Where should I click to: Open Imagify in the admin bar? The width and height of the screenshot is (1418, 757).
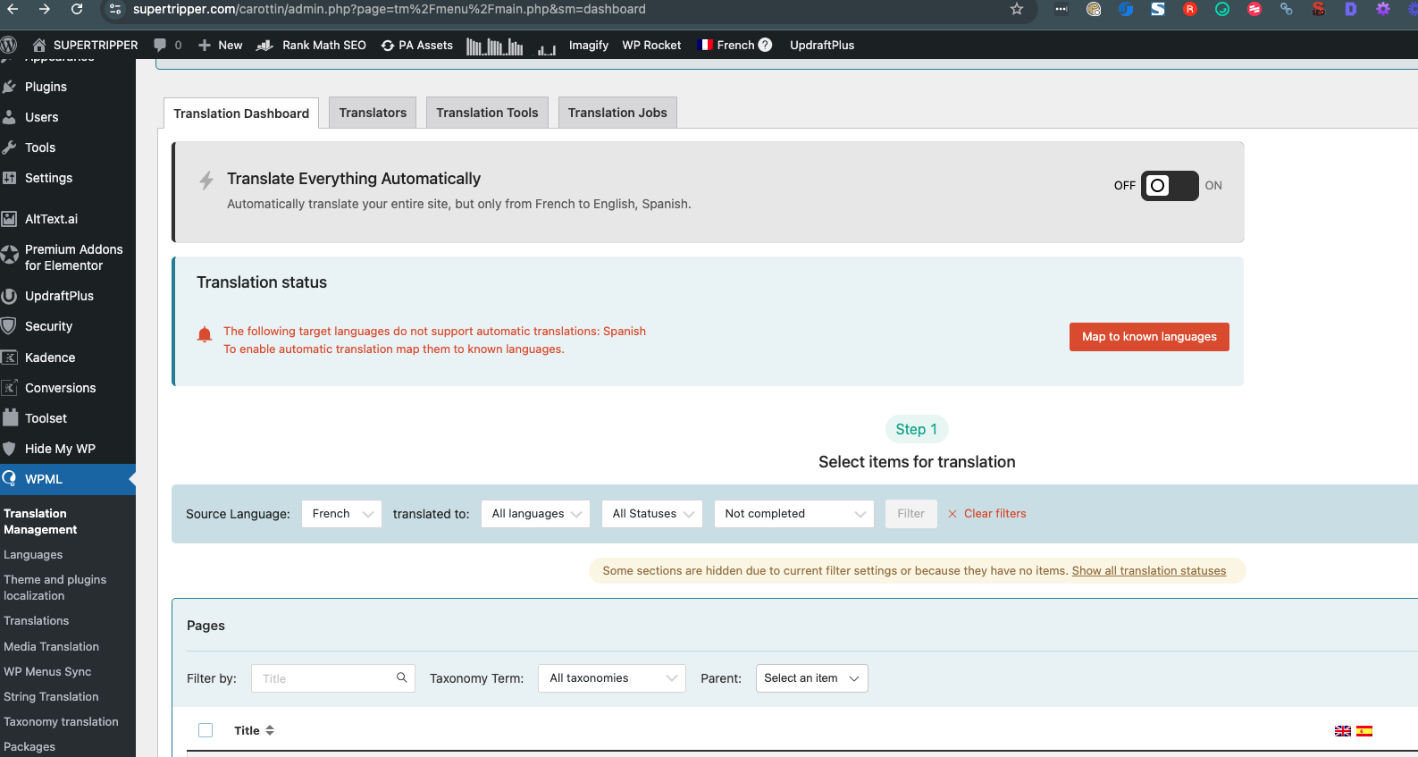pyautogui.click(x=589, y=45)
